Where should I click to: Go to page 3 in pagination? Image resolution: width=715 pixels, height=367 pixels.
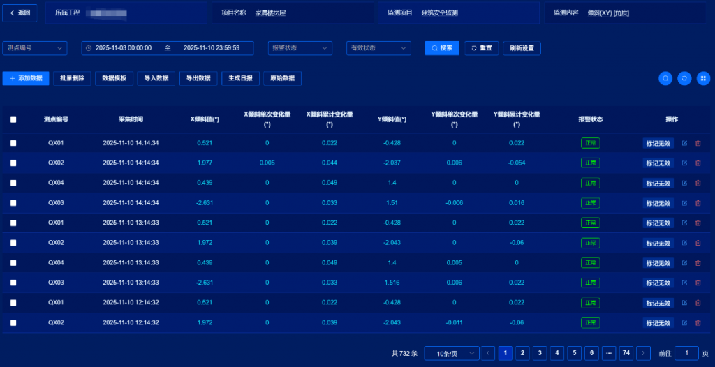click(540, 353)
